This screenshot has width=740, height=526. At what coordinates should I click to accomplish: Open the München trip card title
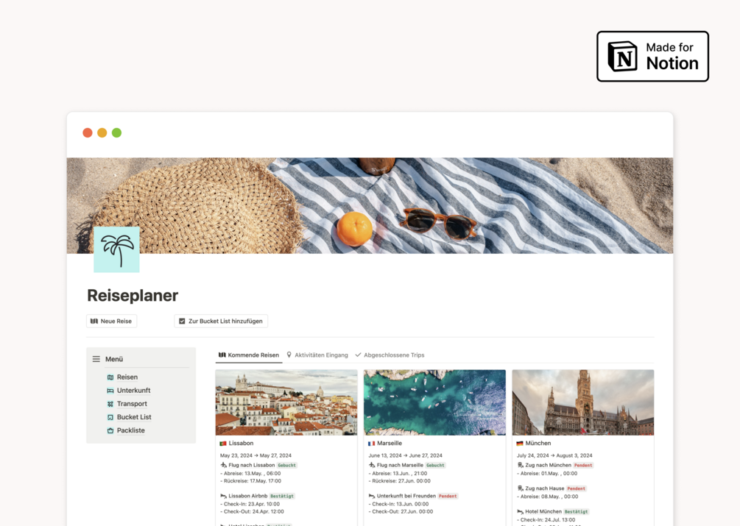point(538,443)
